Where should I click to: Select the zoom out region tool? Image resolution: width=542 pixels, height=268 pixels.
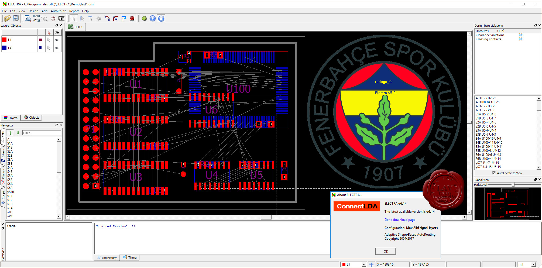45,18
